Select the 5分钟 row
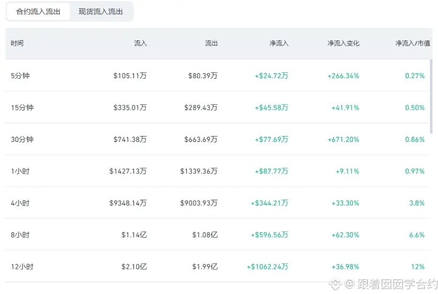The height and width of the screenshot is (294, 438). click(x=217, y=76)
